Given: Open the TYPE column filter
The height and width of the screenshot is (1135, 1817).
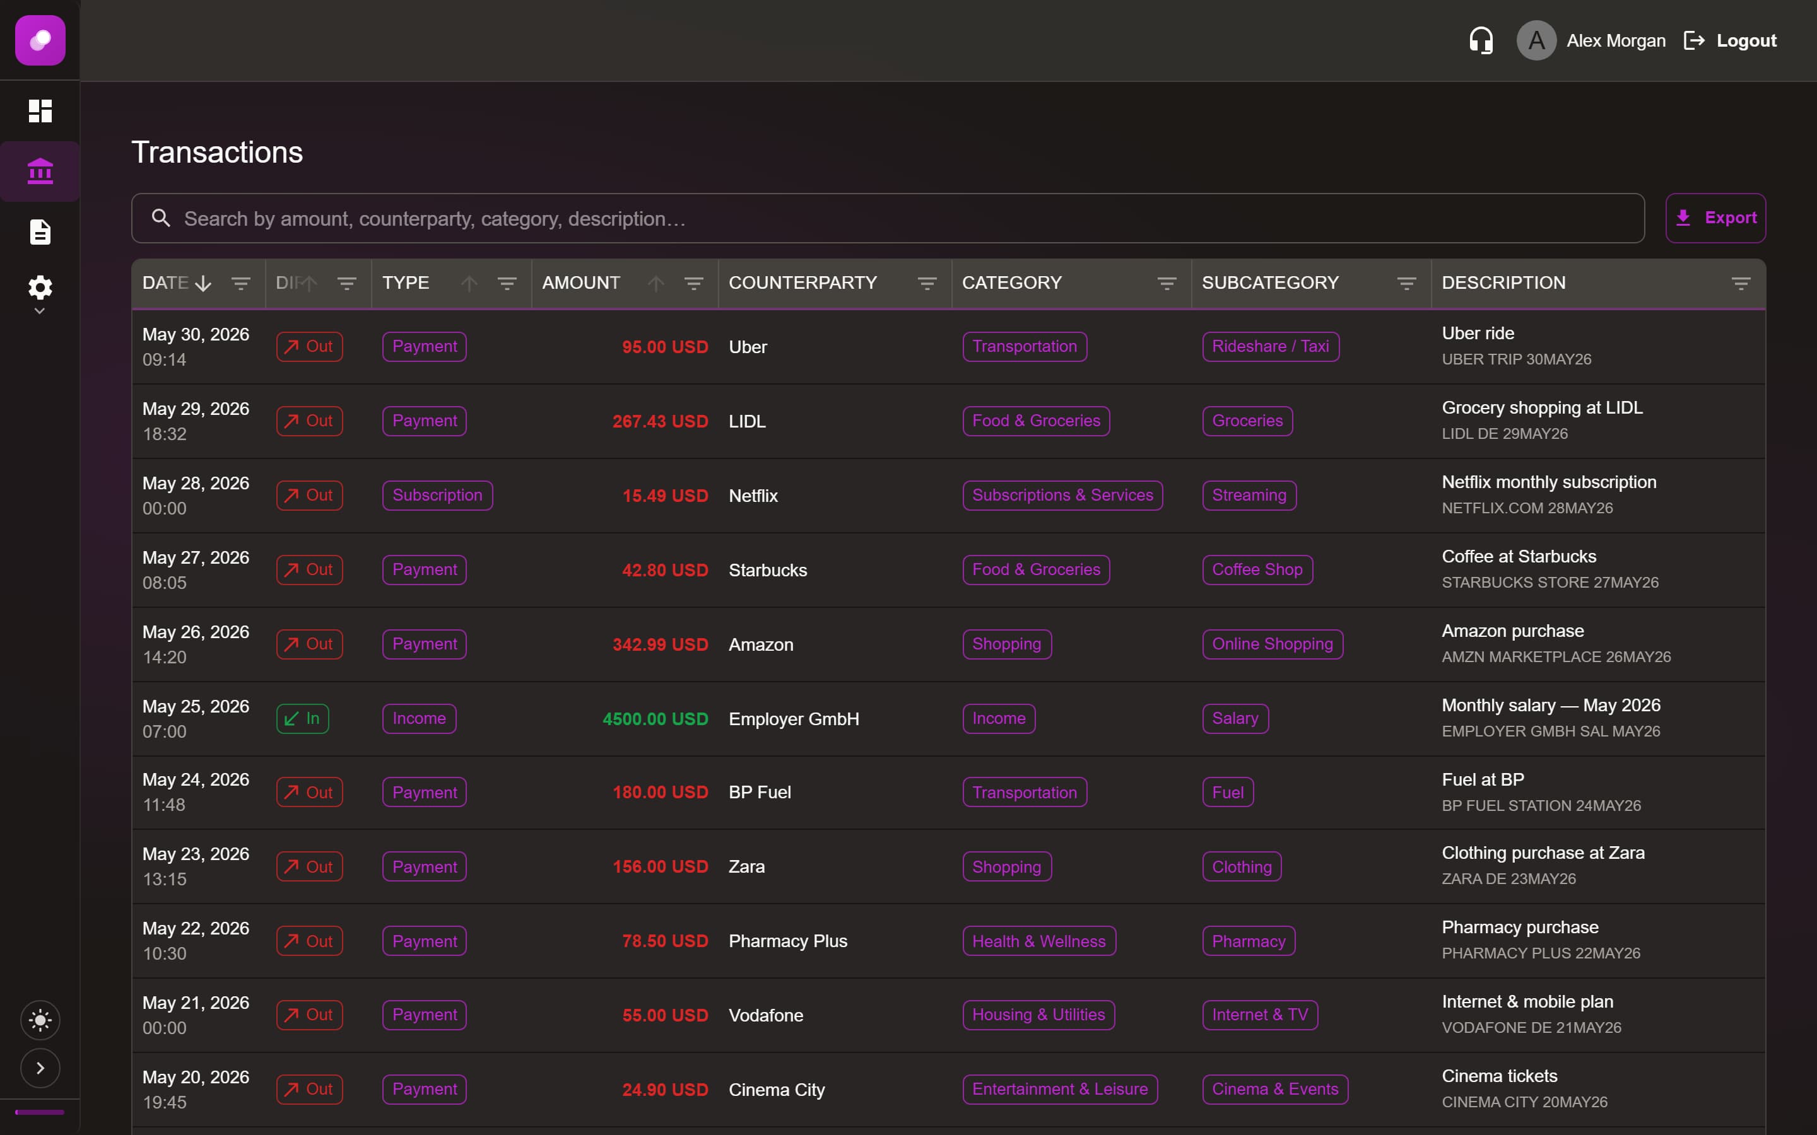Looking at the screenshot, I should [x=507, y=284].
